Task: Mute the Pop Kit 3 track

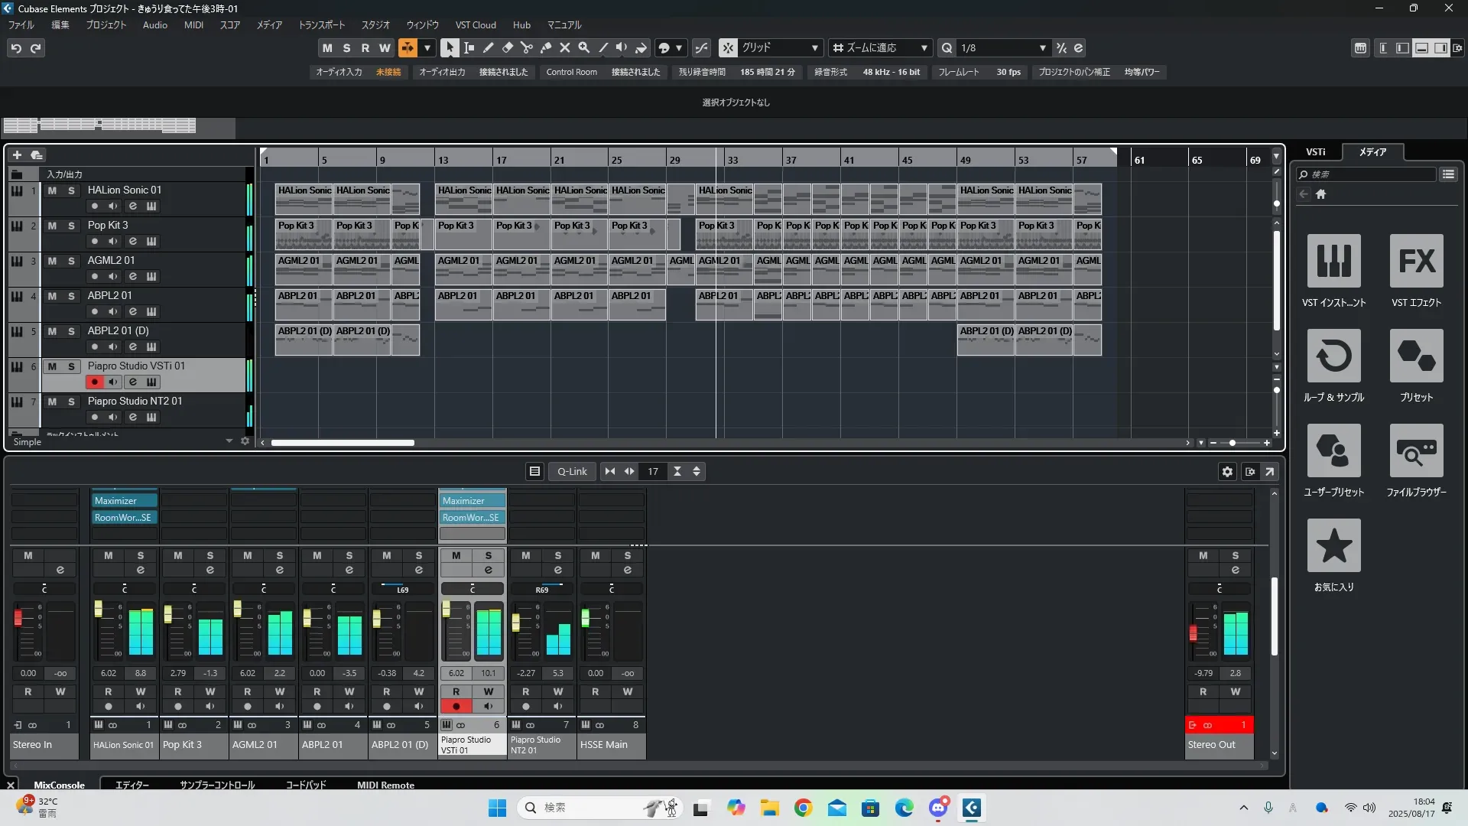Action: [52, 226]
